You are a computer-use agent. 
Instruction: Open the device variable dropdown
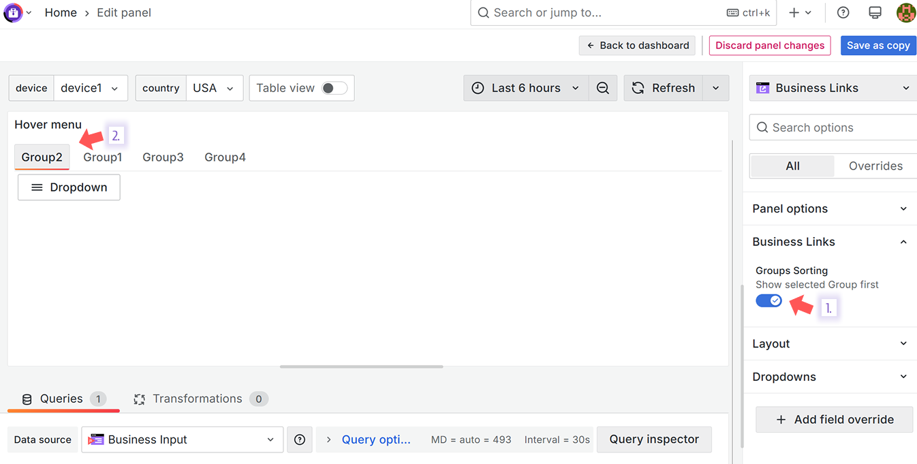pyautogui.click(x=90, y=88)
